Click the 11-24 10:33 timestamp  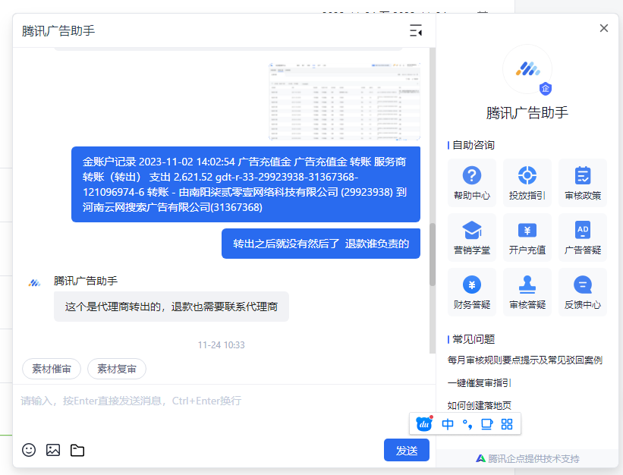[222, 344]
